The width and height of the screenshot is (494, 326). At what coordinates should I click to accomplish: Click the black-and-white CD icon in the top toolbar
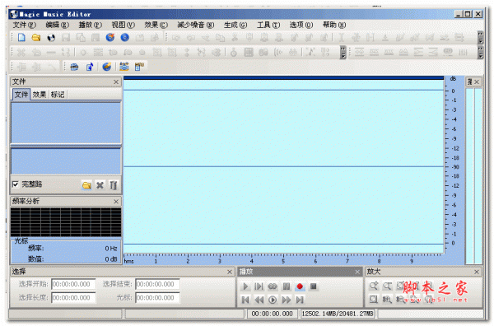click(51, 38)
